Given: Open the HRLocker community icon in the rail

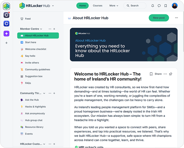Looking at the screenshot, I should click(6, 6).
